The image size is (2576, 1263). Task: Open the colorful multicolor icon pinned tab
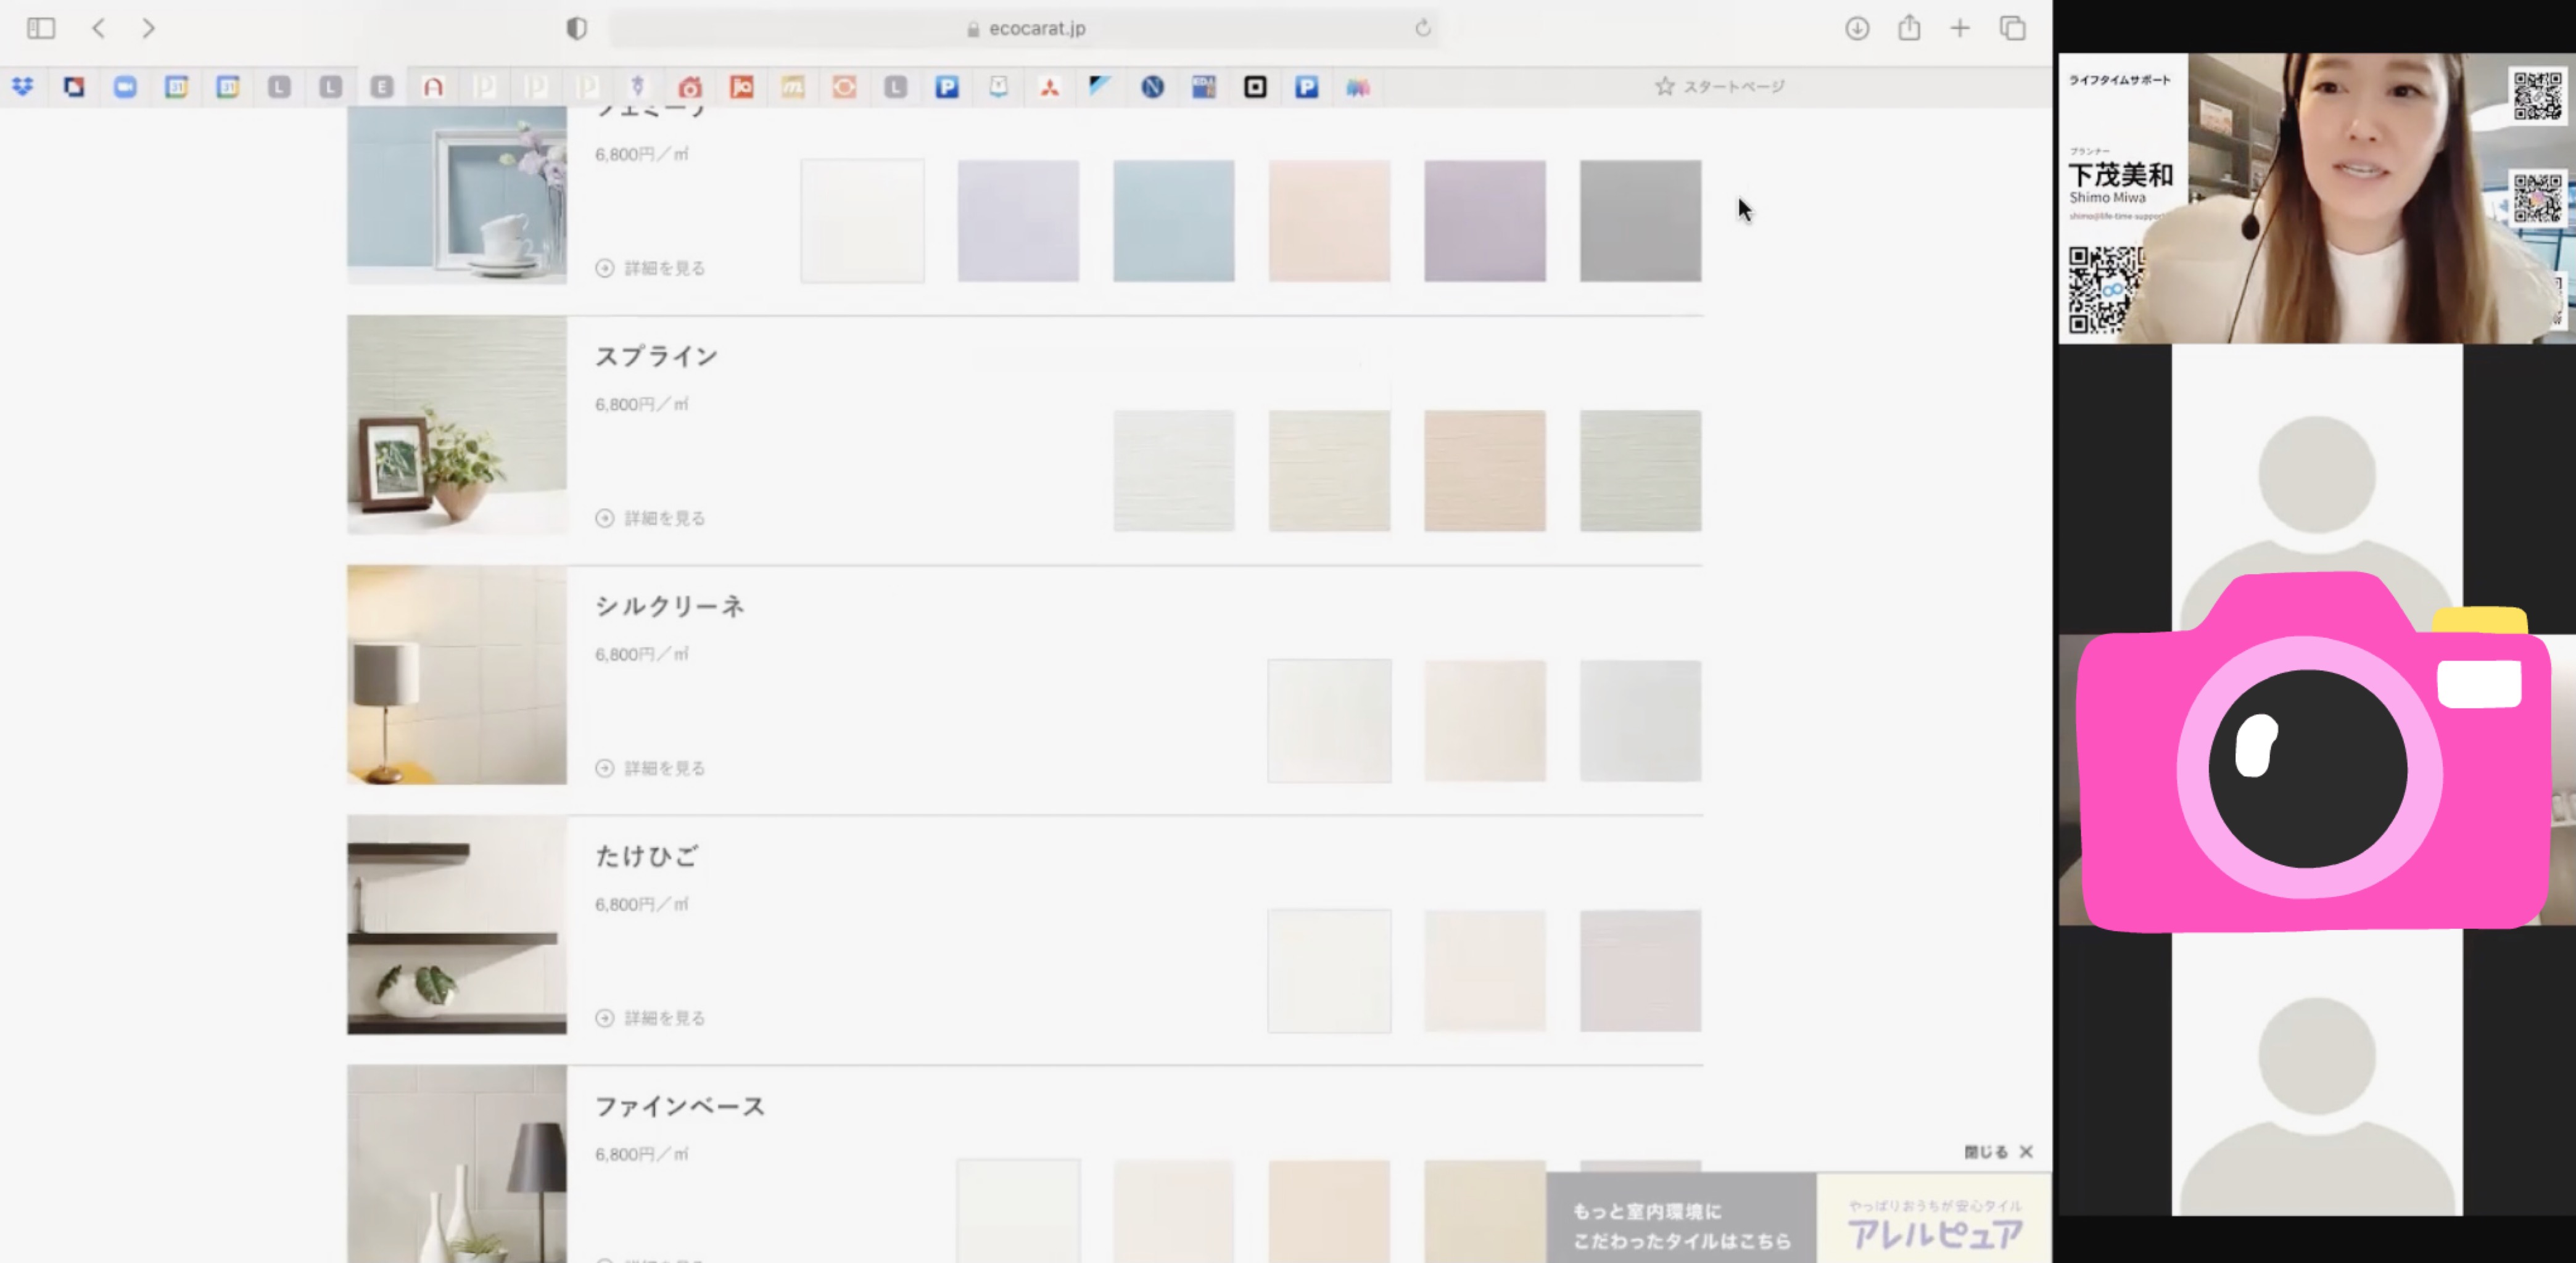[1357, 87]
